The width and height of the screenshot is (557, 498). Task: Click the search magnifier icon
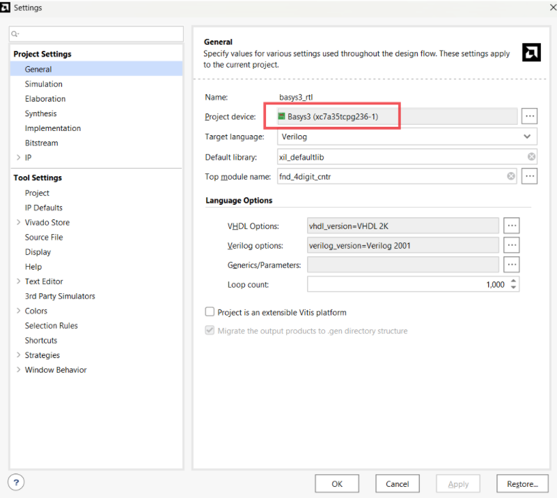pos(15,34)
